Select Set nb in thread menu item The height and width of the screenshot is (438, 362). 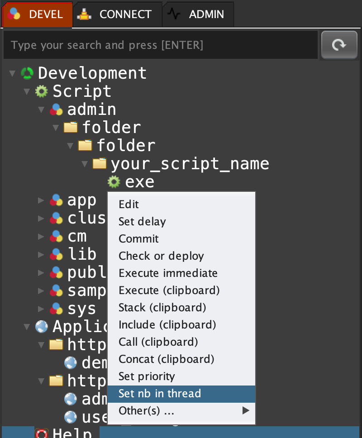181,394
